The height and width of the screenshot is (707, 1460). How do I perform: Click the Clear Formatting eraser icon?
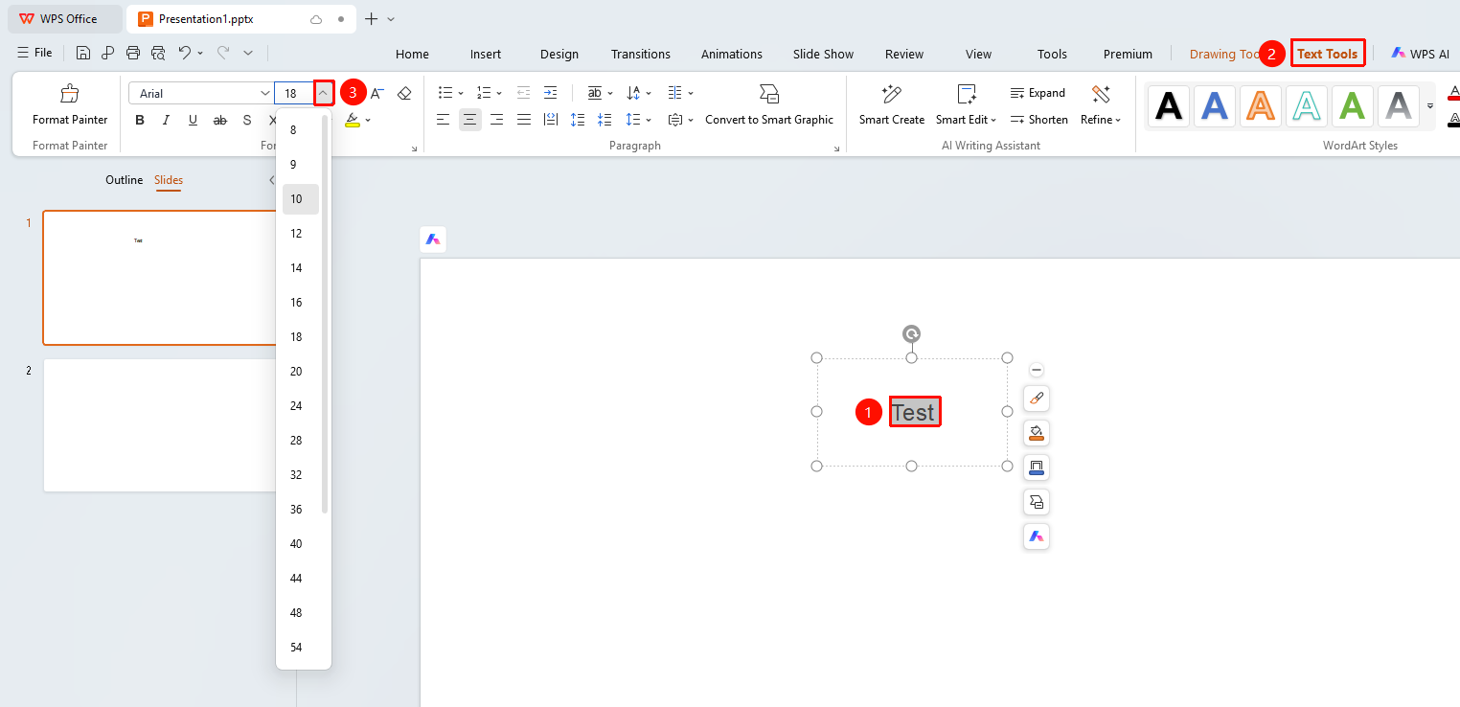(404, 93)
